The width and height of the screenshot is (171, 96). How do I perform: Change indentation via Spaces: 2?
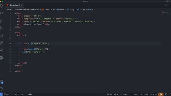tap(125, 94)
